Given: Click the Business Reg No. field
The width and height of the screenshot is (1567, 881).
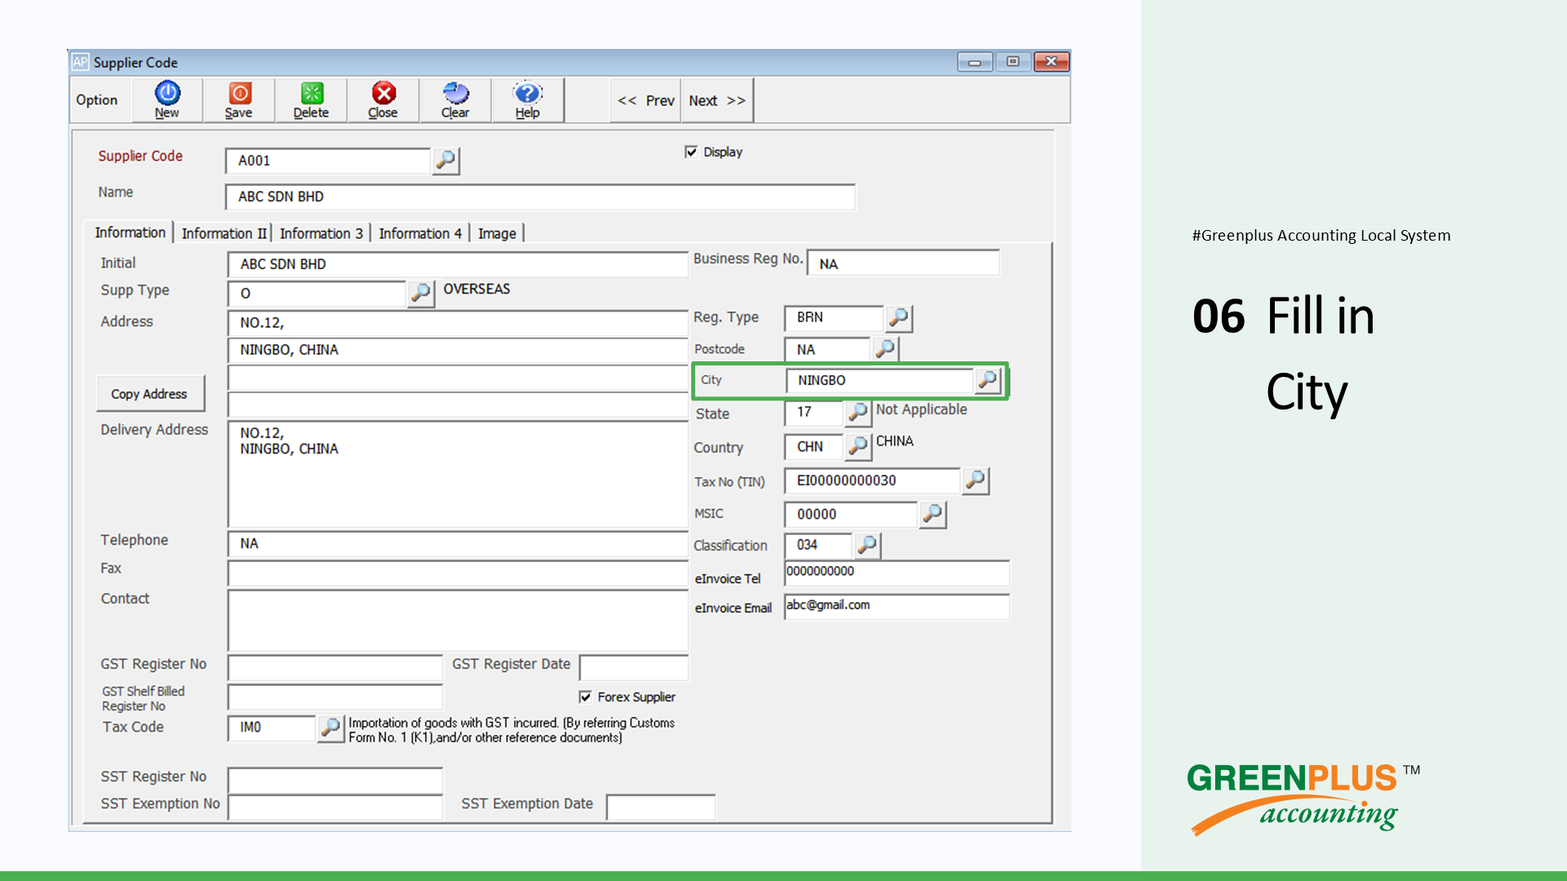Looking at the screenshot, I should [903, 263].
